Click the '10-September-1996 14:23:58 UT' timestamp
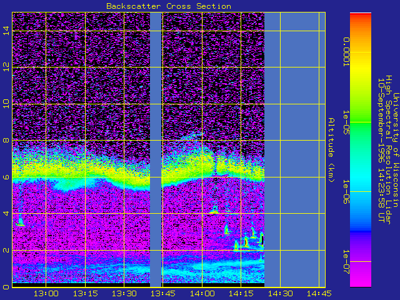Viewport: 400px width, 300px height. click(381, 150)
